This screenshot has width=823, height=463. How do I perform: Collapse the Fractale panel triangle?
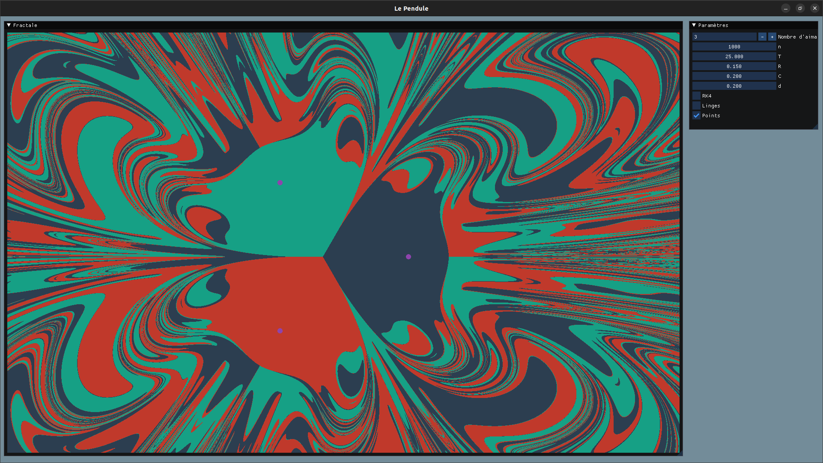pos(9,25)
